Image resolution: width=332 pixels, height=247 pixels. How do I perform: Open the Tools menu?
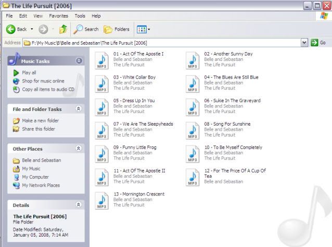(x=80, y=16)
